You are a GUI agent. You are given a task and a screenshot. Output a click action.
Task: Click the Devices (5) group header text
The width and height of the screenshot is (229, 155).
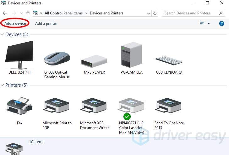(x=17, y=34)
